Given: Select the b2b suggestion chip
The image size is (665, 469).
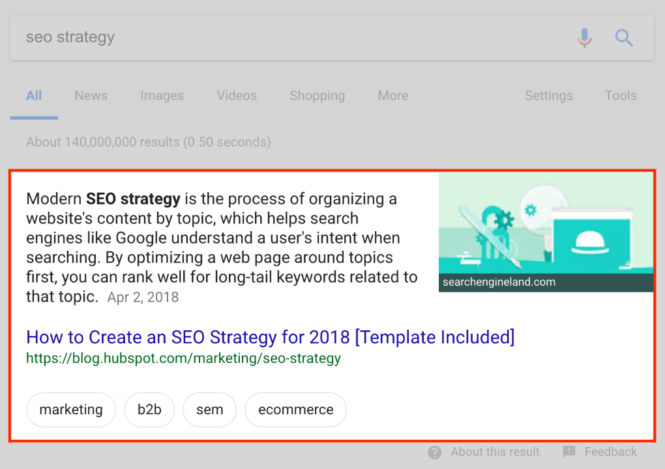Looking at the screenshot, I should 149,410.
